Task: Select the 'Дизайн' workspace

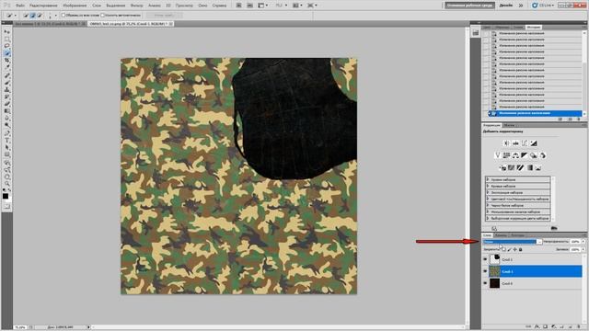Action: tap(506, 6)
